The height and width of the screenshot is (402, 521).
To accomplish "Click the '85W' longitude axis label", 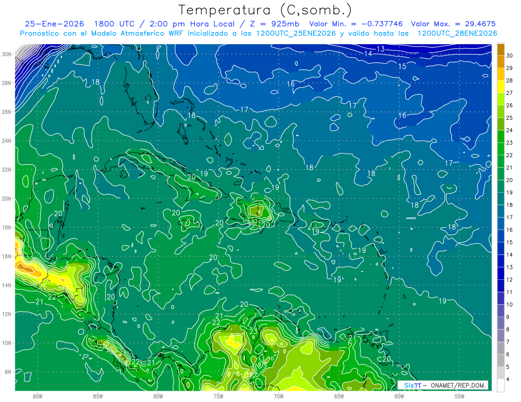I will pos(98,396).
